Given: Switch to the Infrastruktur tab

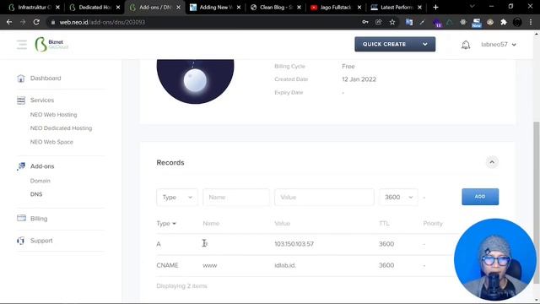Looking at the screenshot, I should click(34, 8).
